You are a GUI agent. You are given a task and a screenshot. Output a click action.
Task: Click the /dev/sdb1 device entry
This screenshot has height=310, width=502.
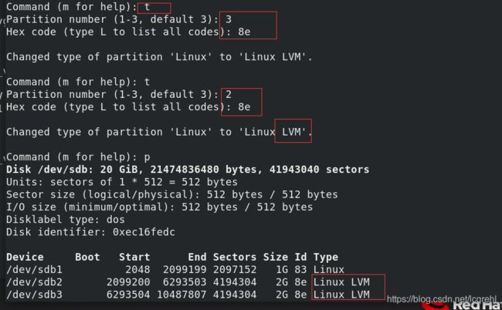click(x=34, y=269)
